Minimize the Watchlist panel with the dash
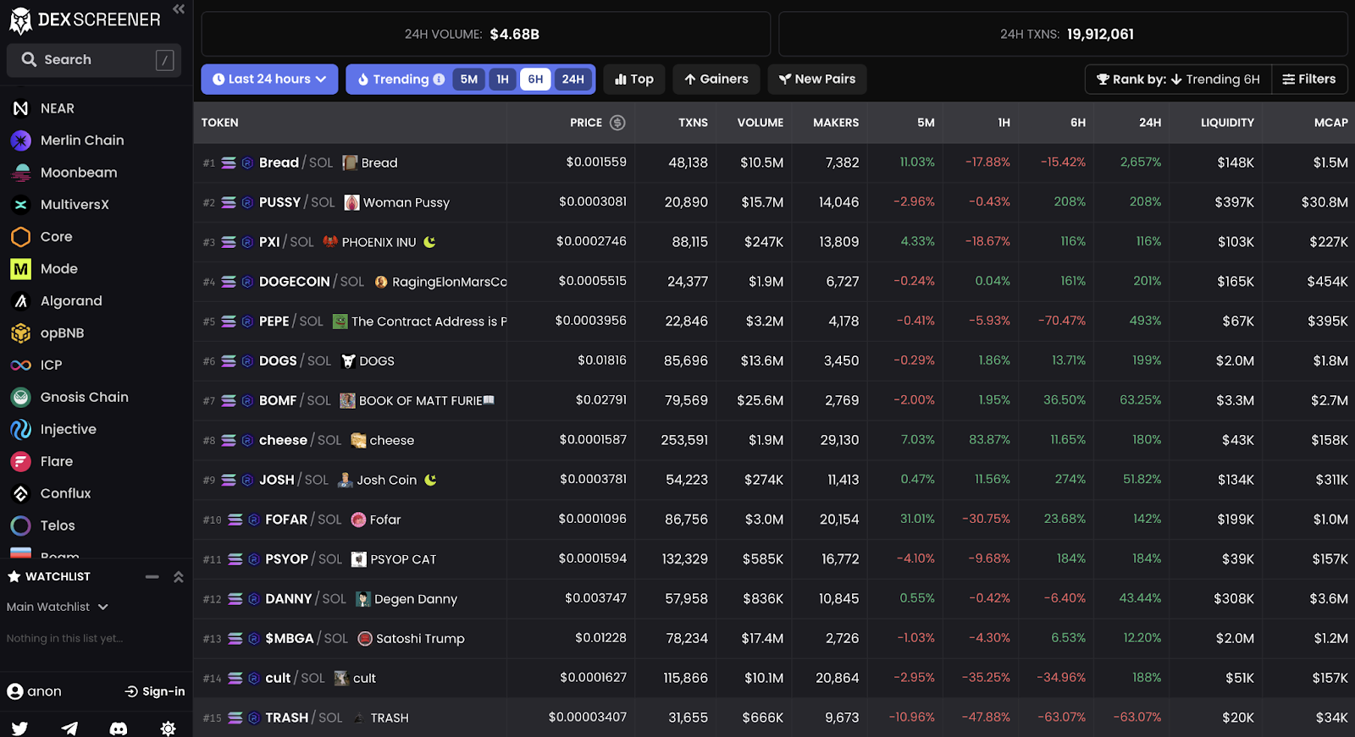This screenshot has width=1355, height=737. pos(152,577)
